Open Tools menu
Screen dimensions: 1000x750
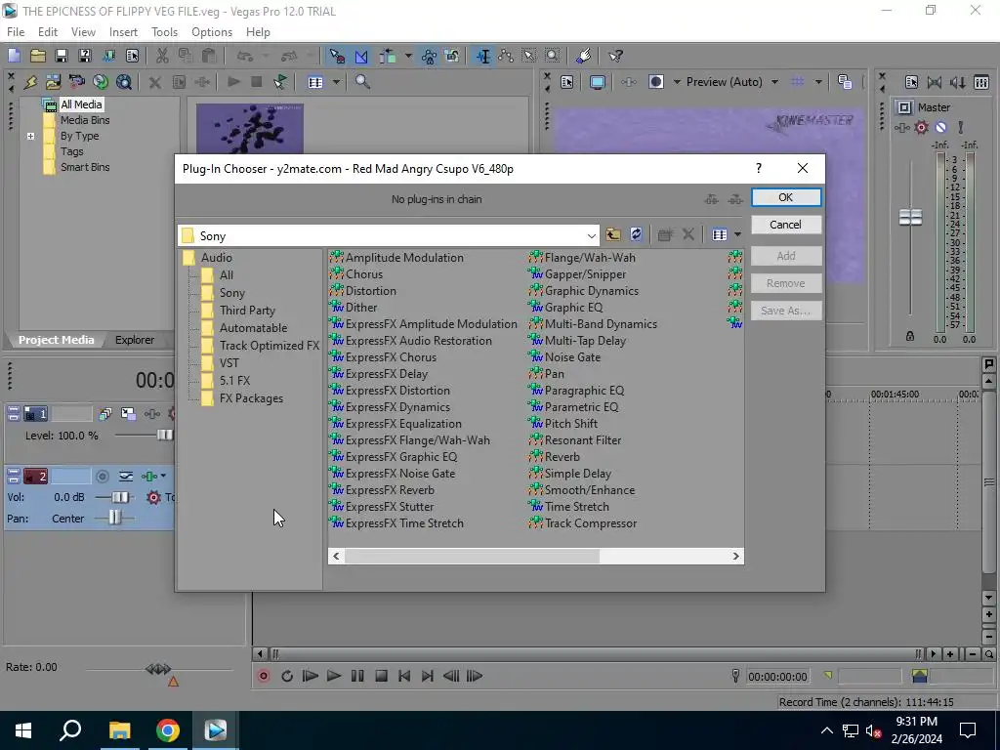click(x=164, y=32)
